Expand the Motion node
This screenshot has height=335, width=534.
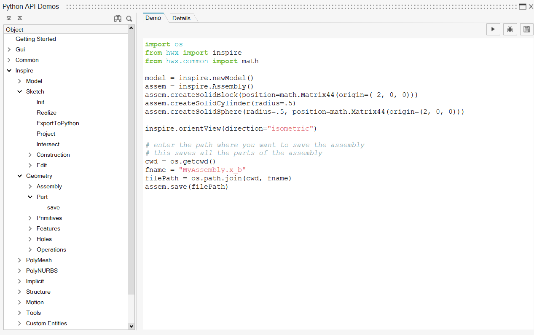(x=20, y=302)
